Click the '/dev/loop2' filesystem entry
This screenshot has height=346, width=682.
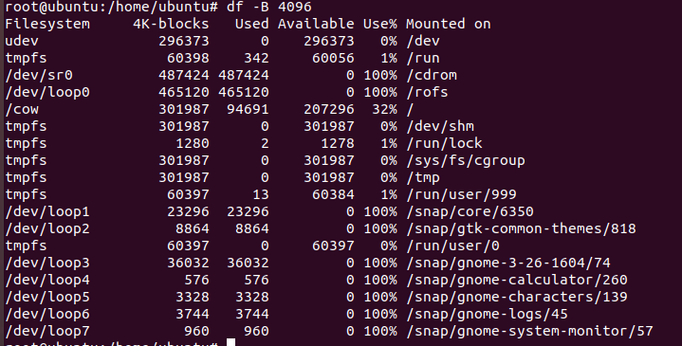click(x=47, y=228)
